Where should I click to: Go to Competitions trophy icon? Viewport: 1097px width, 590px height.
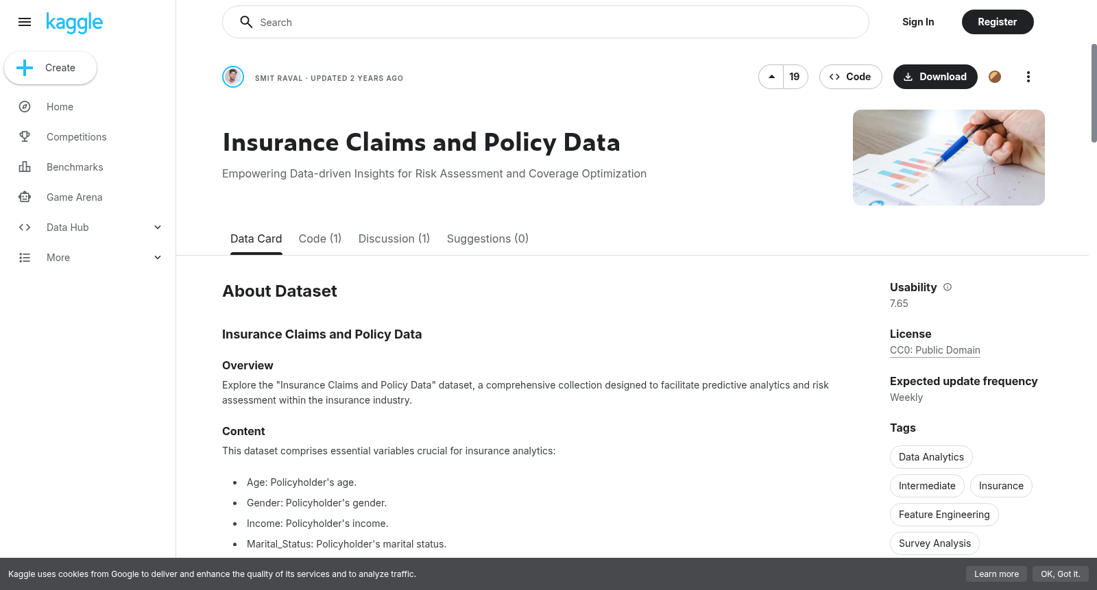[25, 137]
